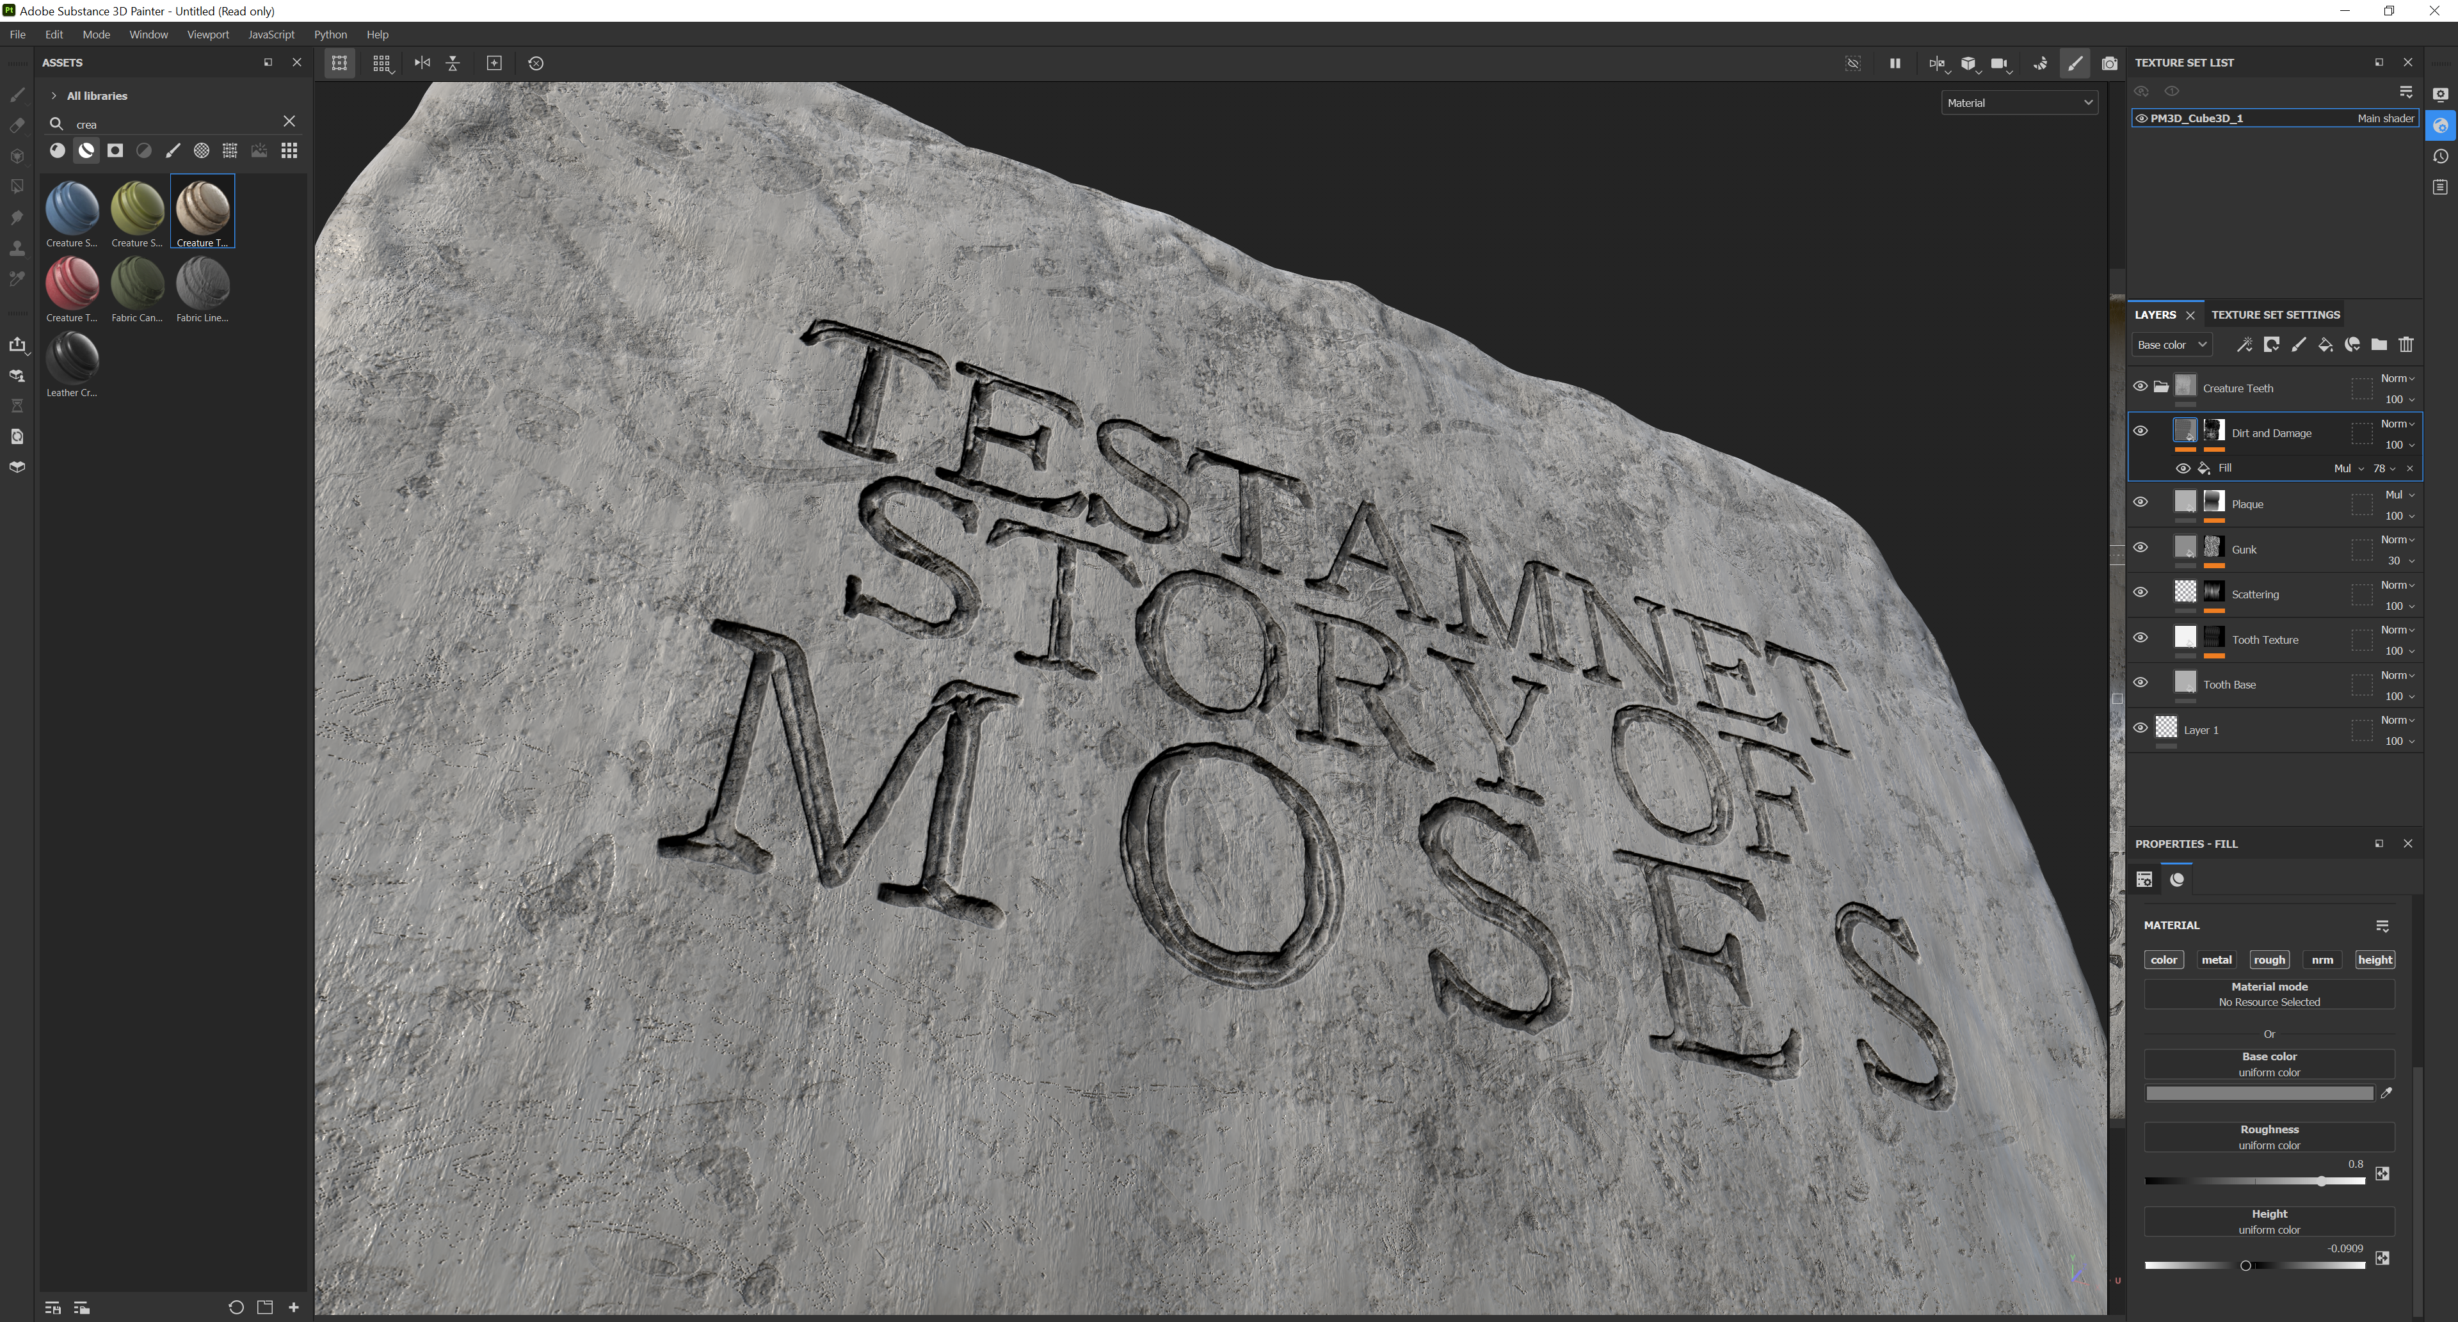
Task: Click the Material mode resource button
Action: coord(2268,994)
